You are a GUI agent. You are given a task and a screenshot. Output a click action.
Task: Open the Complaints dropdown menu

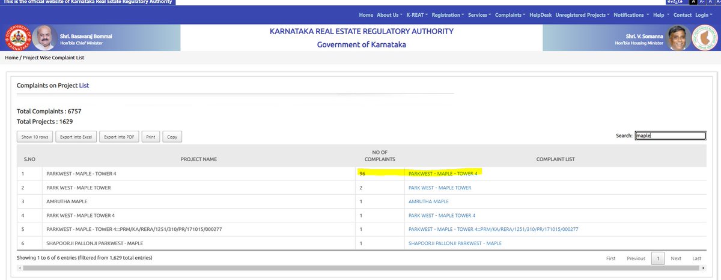(511, 14)
